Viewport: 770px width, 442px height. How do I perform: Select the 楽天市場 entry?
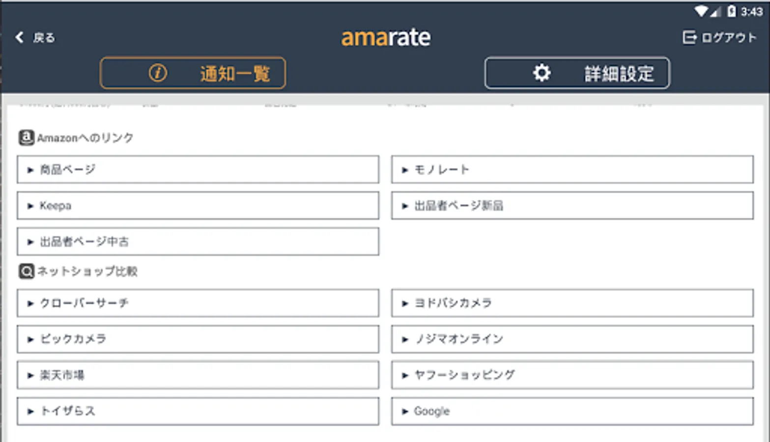197,375
